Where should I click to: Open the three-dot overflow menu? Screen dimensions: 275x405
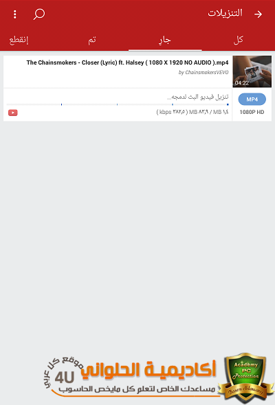point(14,14)
